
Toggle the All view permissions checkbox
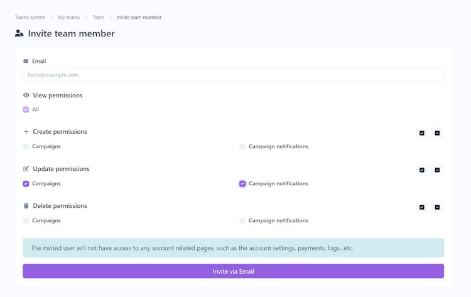point(26,110)
